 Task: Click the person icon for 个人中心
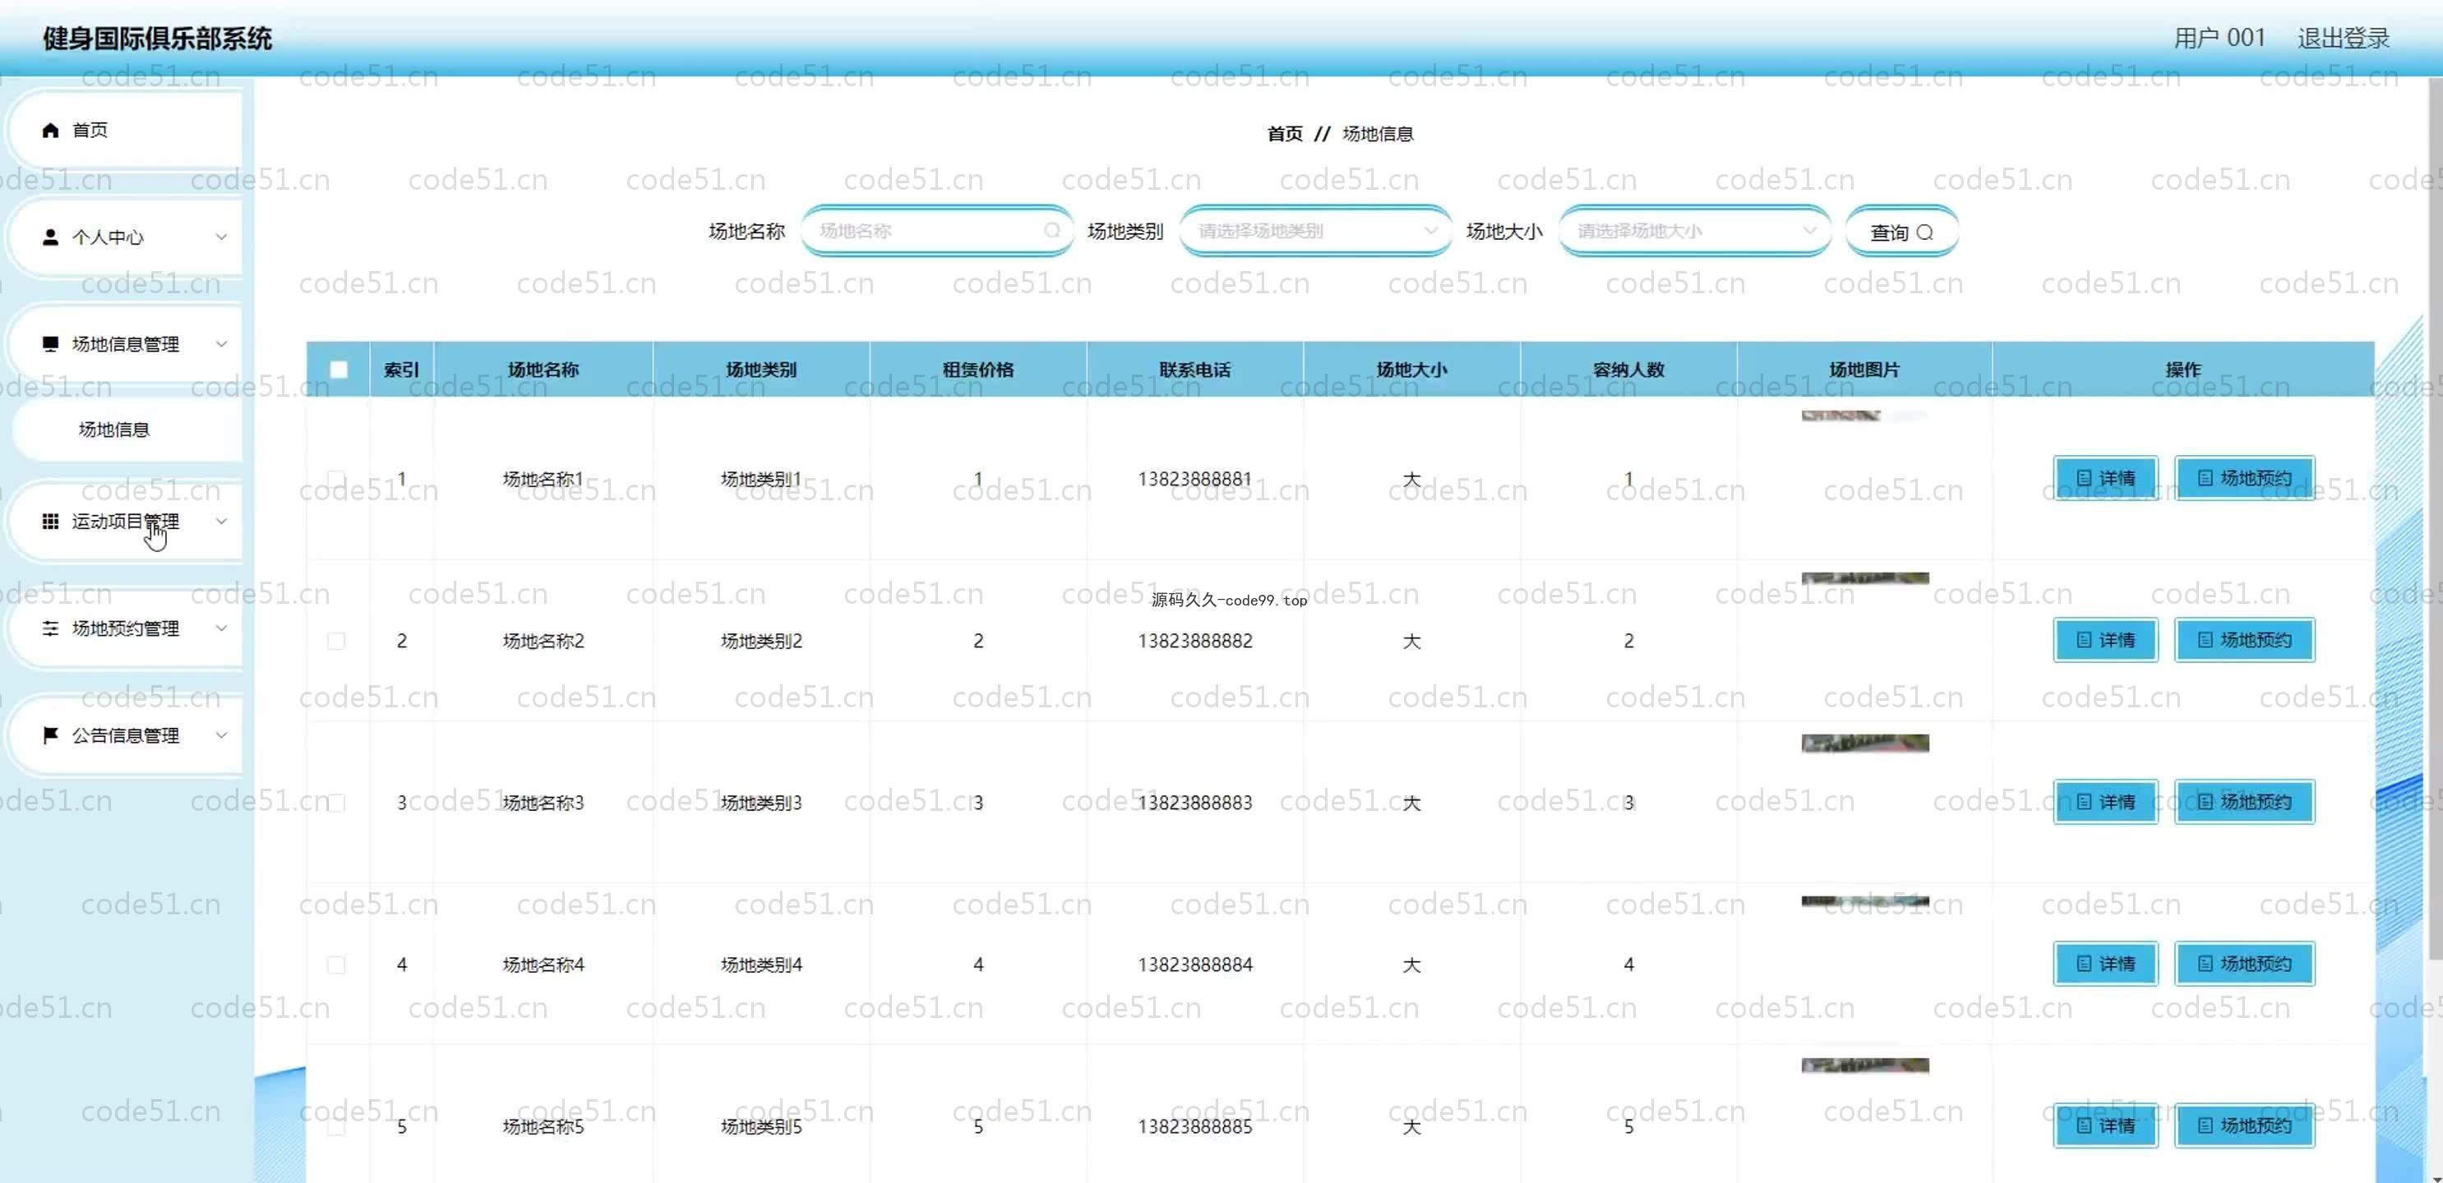coord(50,237)
